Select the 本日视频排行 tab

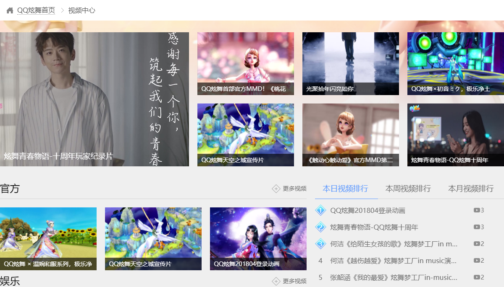tap(345, 189)
